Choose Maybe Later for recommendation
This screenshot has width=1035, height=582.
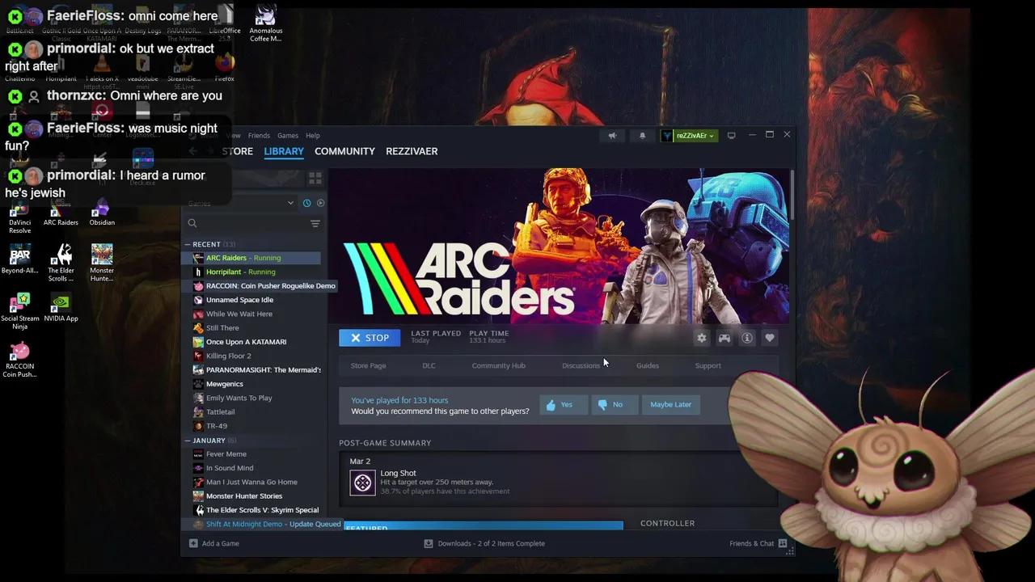670,404
